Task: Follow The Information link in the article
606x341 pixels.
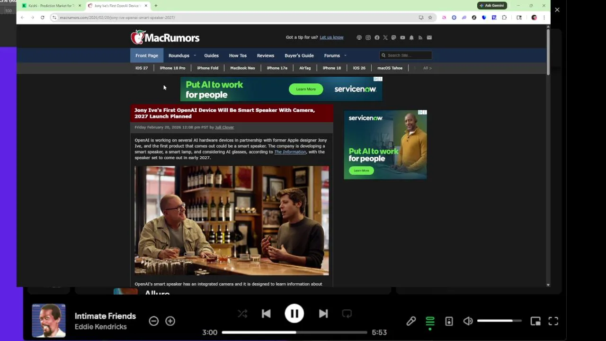Action: coord(290,152)
